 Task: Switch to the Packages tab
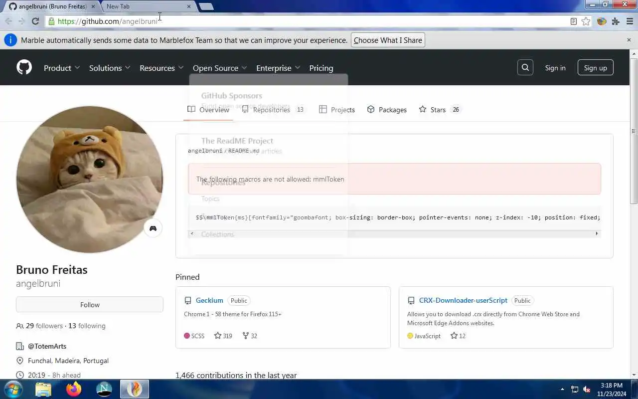387,110
